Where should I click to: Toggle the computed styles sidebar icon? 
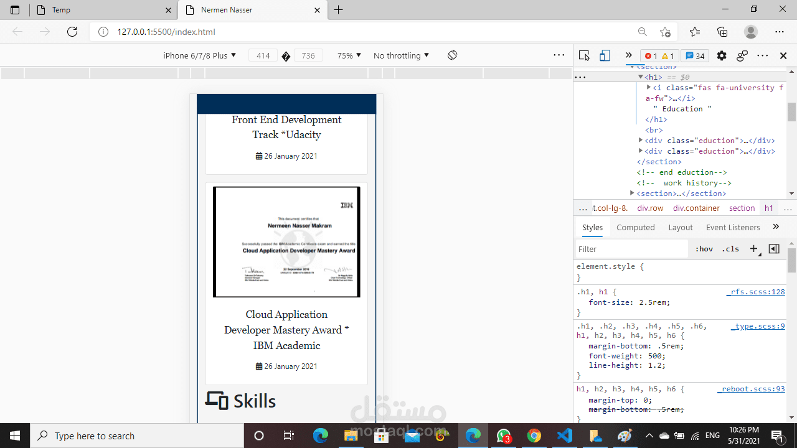point(774,249)
